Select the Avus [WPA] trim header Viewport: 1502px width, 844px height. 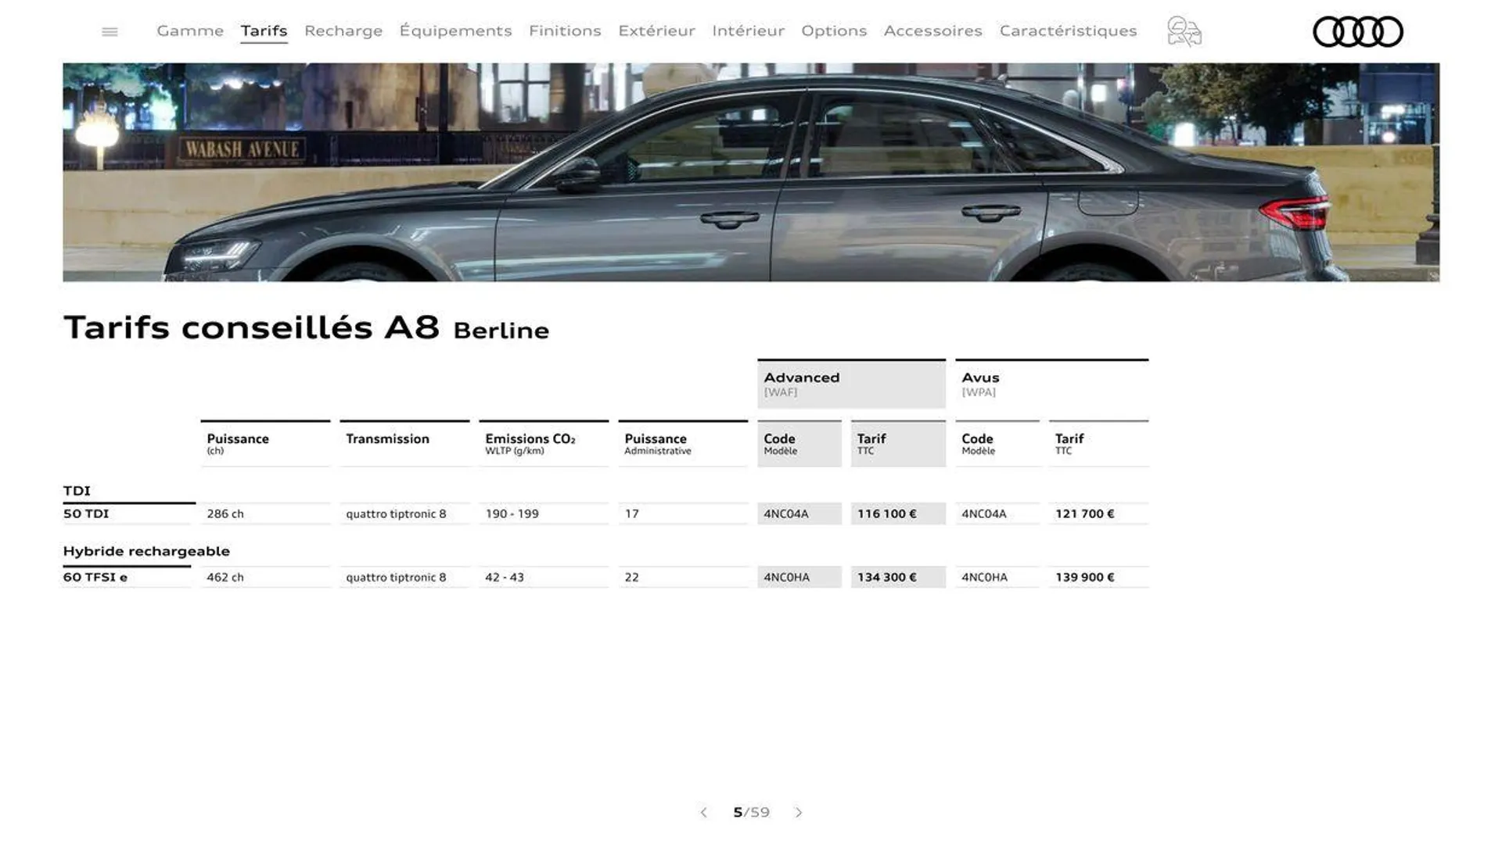pyautogui.click(x=1051, y=384)
